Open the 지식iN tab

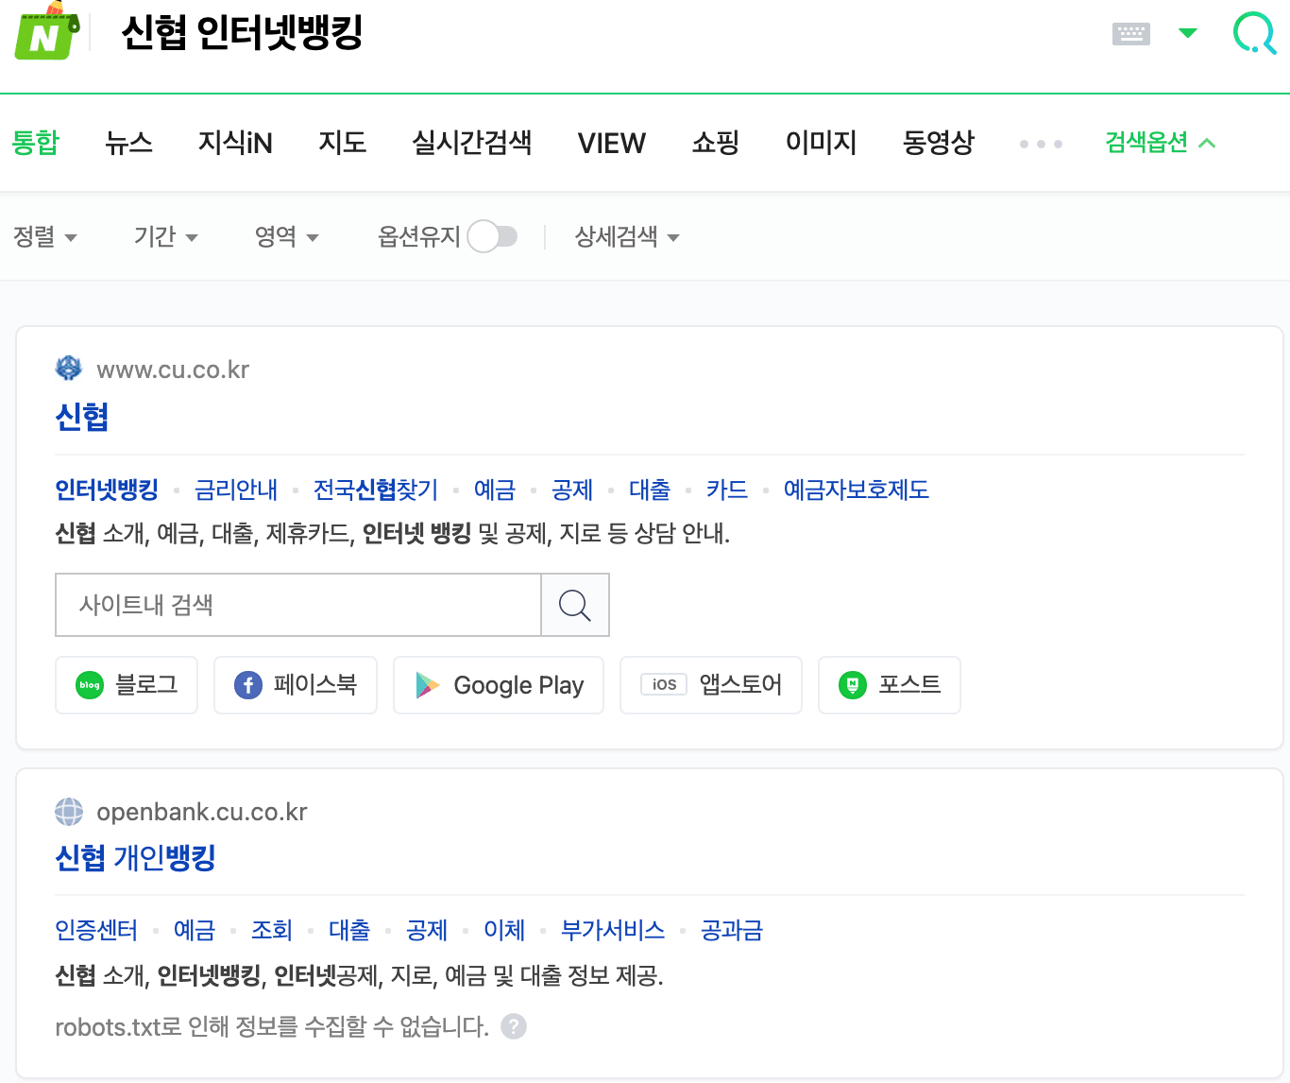235,143
